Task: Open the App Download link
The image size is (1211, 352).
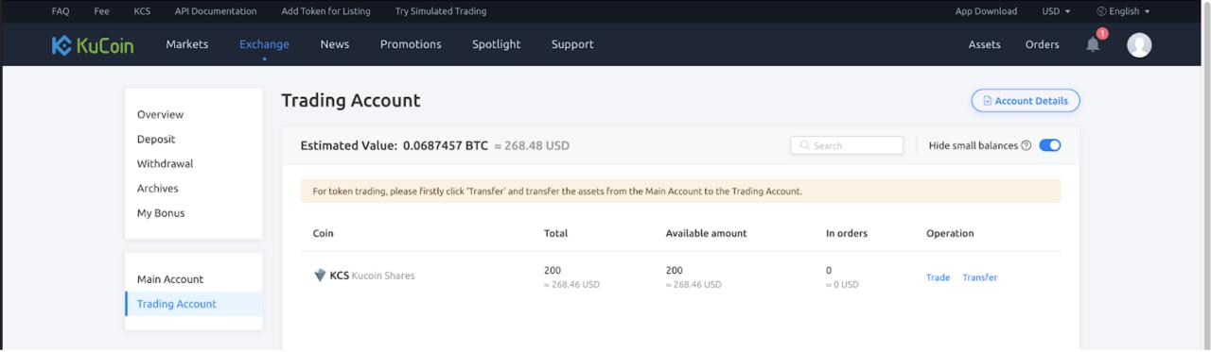Action: [986, 11]
